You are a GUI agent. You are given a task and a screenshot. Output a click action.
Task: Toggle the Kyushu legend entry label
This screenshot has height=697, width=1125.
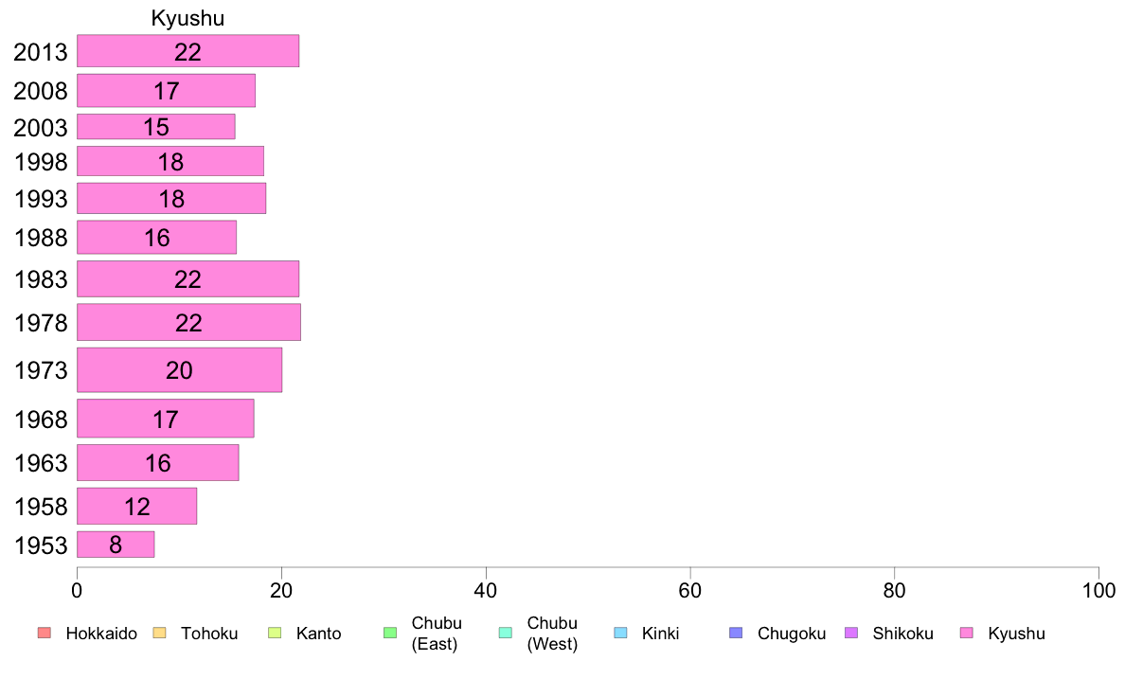click(x=1016, y=634)
